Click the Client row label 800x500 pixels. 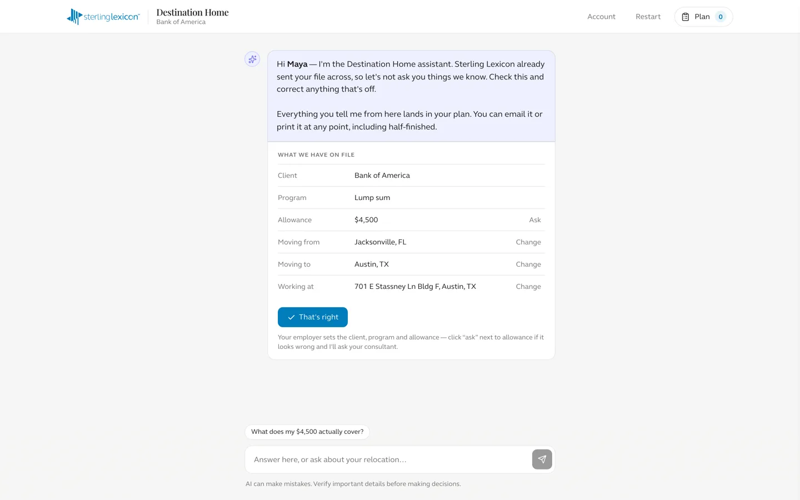coord(287,176)
